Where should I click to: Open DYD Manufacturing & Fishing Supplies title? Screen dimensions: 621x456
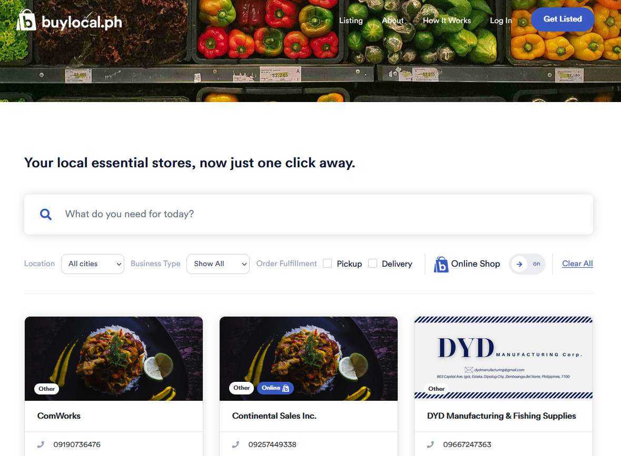coord(501,416)
